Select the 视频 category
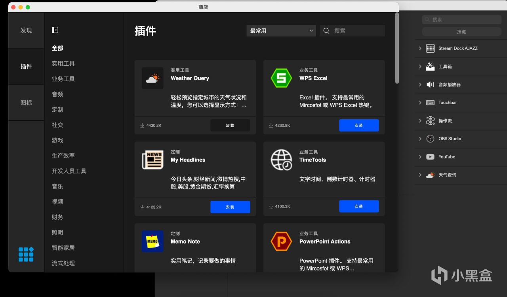This screenshot has height=297, width=507. 57,202
